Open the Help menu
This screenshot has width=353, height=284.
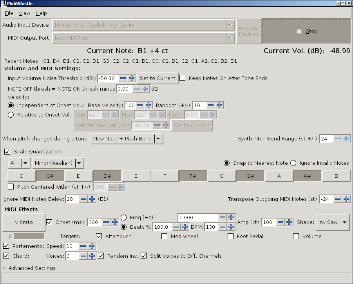coord(41,13)
